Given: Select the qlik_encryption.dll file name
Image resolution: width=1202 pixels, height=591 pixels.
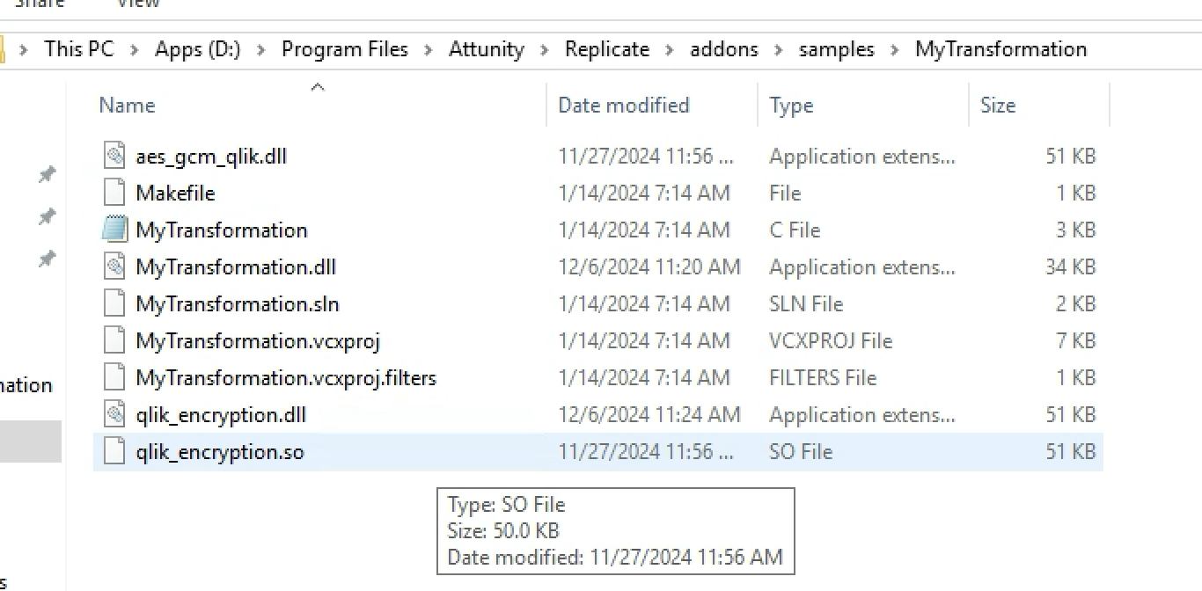Looking at the screenshot, I should (x=221, y=415).
